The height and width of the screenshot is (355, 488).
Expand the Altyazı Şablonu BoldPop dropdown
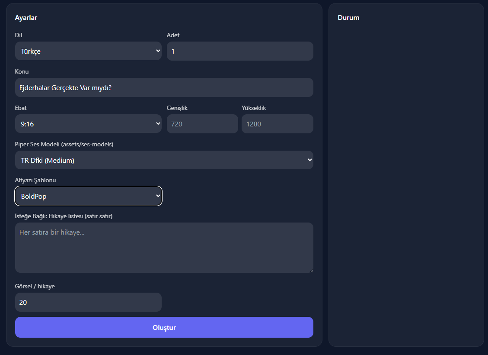(x=88, y=196)
